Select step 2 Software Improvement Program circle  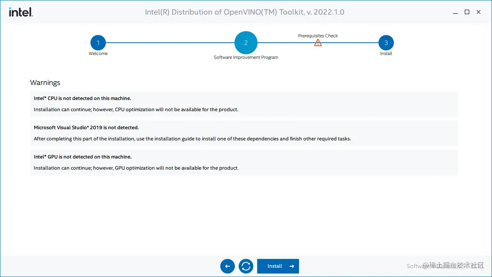tap(246, 43)
